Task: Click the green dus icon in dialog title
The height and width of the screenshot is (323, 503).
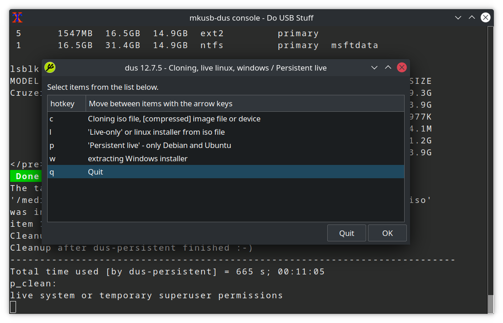Action: pyautogui.click(x=50, y=68)
